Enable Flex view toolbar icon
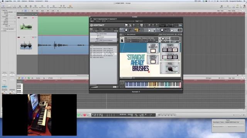 coord(30,7)
